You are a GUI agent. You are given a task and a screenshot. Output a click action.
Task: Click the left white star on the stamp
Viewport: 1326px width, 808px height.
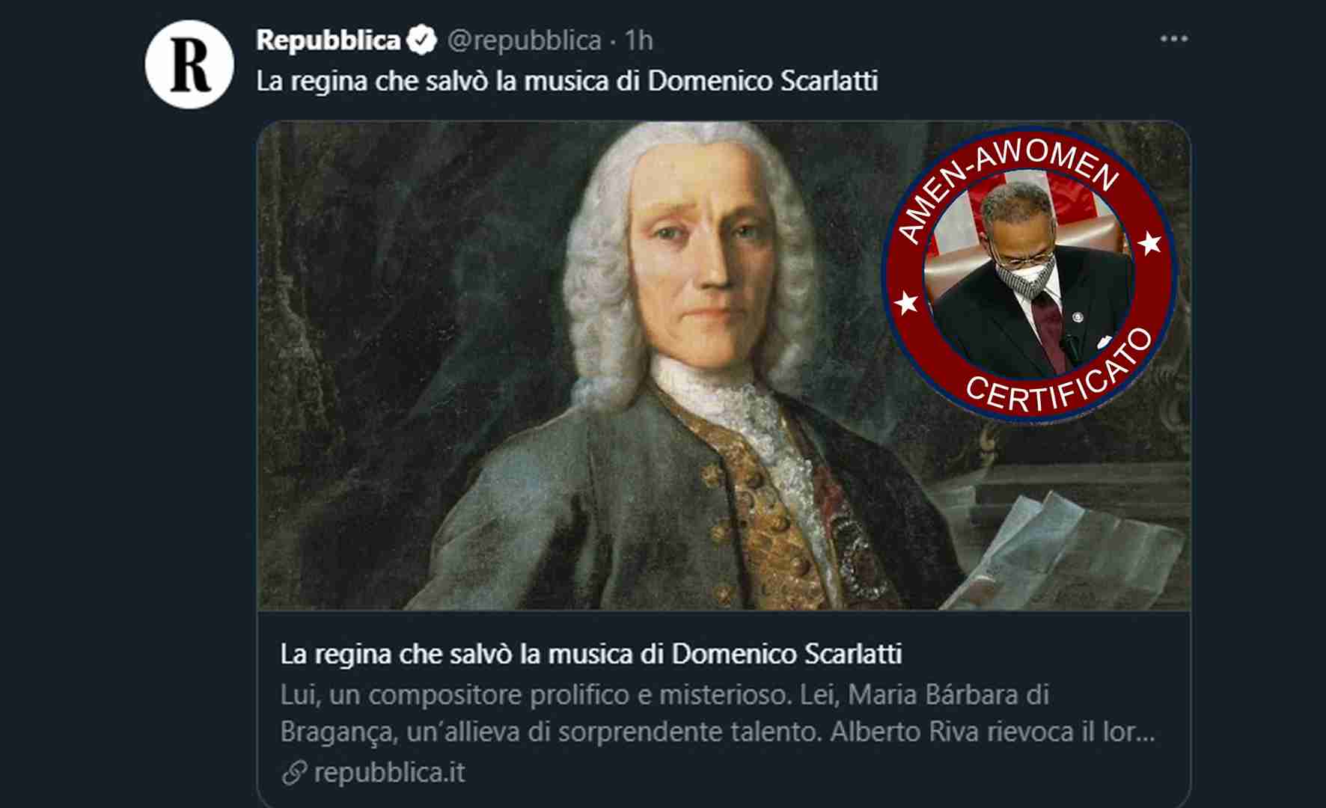(907, 303)
